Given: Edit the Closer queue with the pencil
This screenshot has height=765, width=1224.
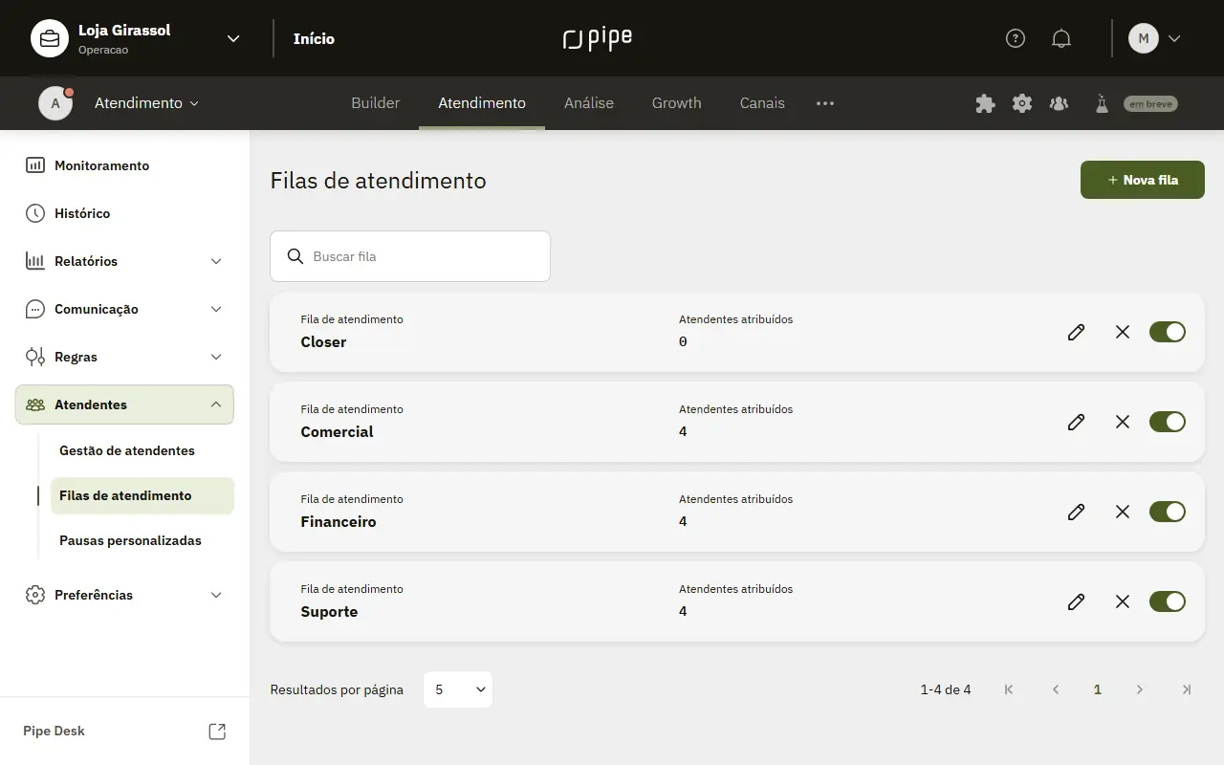Looking at the screenshot, I should [x=1076, y=332].
